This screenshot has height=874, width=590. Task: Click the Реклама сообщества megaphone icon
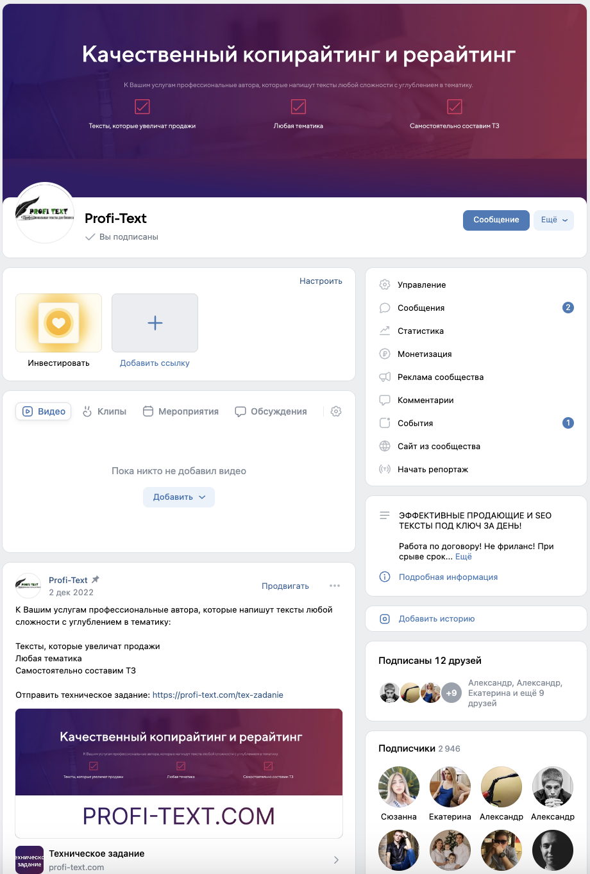[x=385, y=377]
